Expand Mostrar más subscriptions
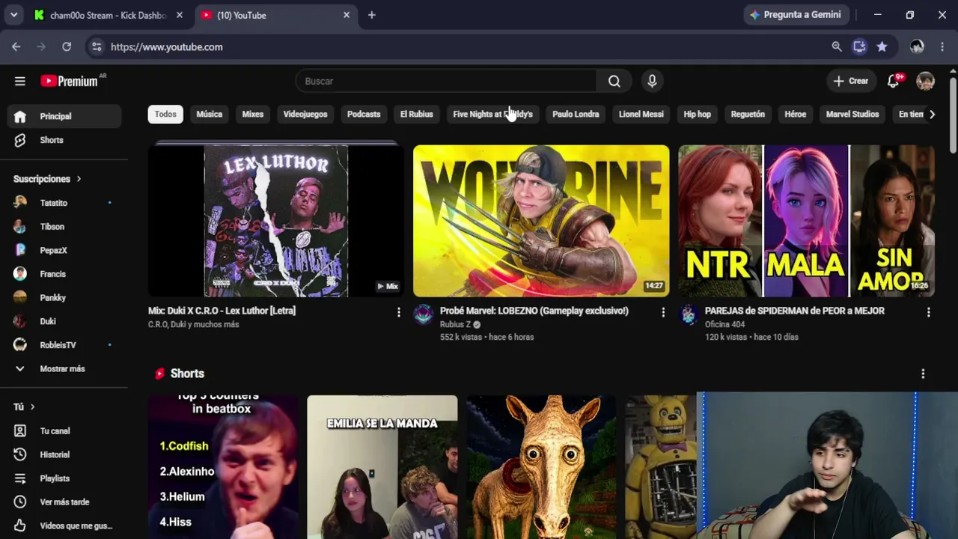958x539 pixels. 64,369
